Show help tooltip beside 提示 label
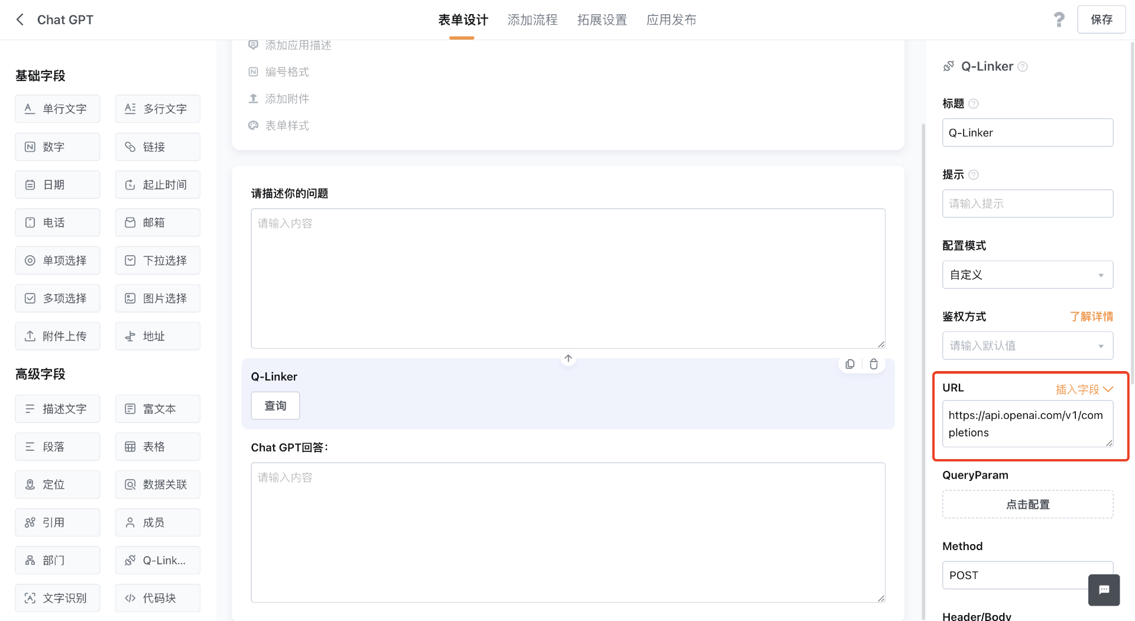The image size is (1135, 621). (974, 174)
